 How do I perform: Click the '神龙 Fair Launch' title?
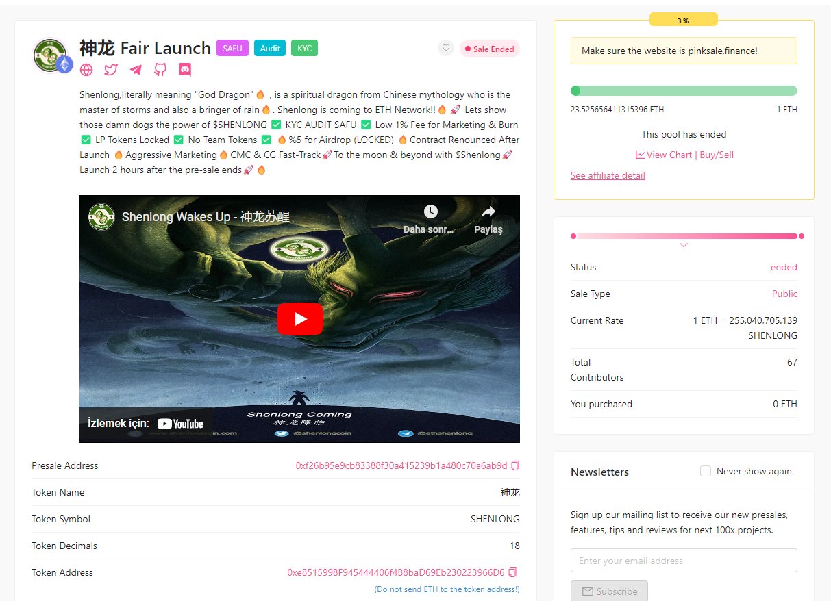(x=145, y=48)
